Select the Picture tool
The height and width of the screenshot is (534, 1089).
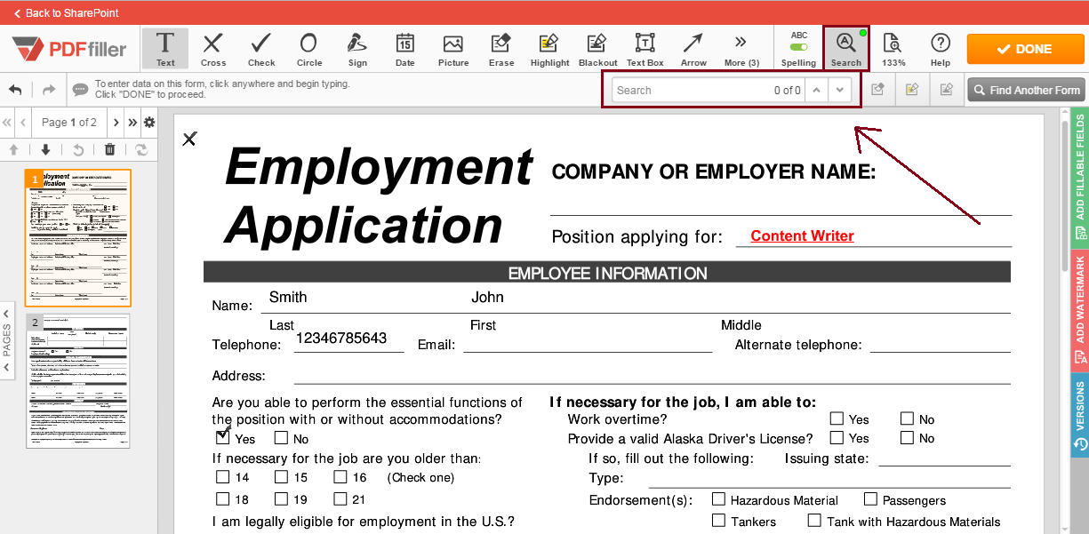click(x=453, y=49)
